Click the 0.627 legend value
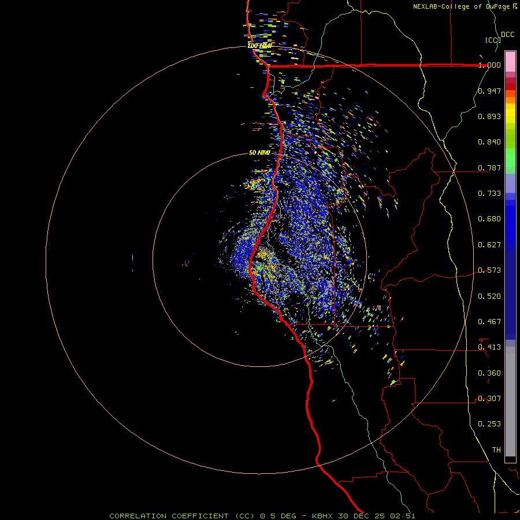The image size is (520, 520). click(x=489, y=245)
